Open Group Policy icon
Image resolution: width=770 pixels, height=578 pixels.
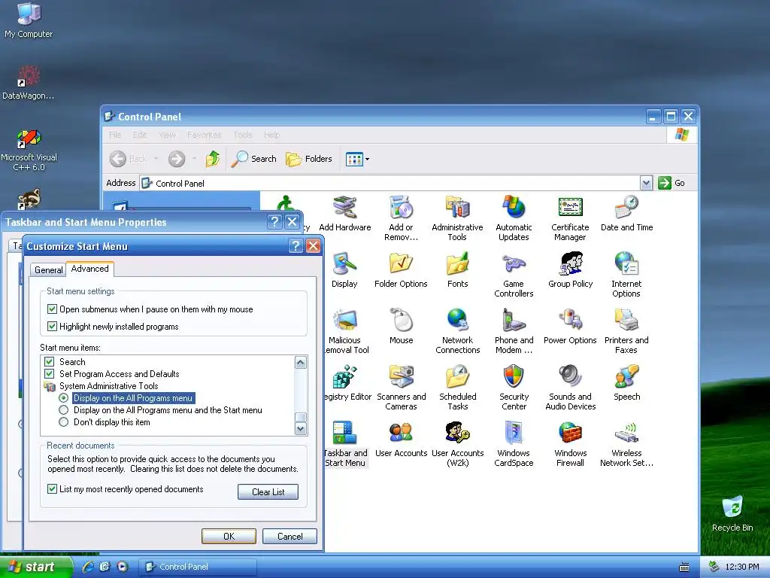570,270
